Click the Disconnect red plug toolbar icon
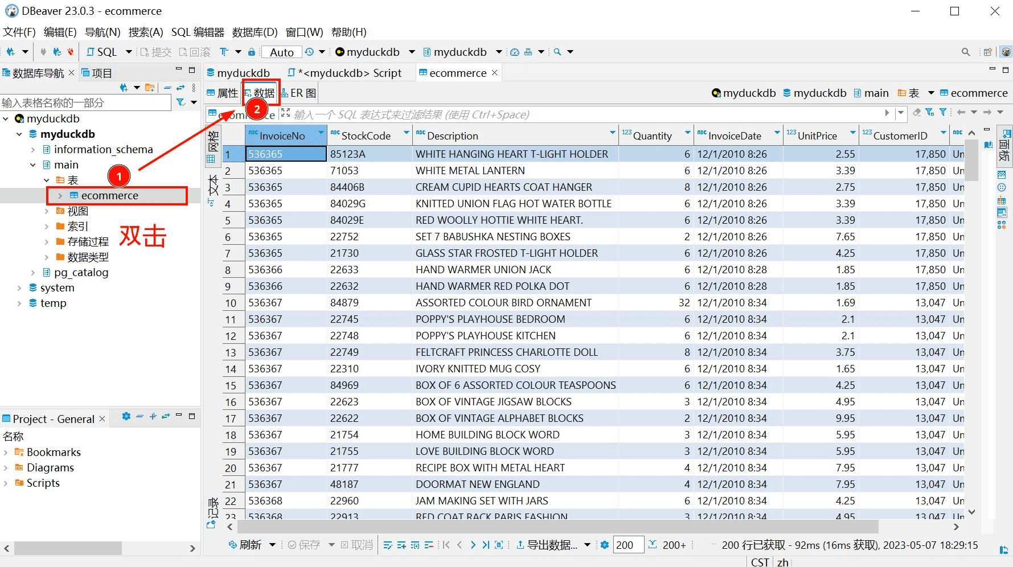 coord(70,52)
